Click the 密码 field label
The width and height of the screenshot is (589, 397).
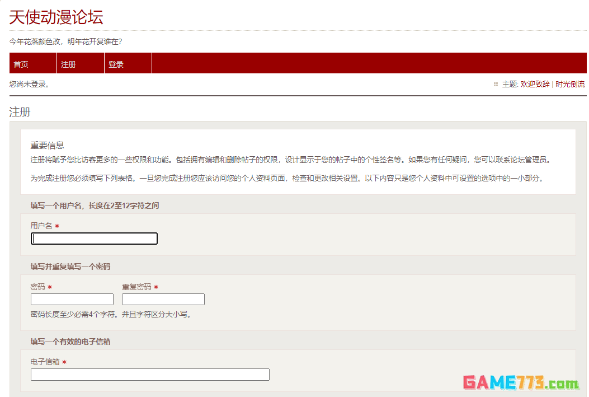click(x=38, y=287)
